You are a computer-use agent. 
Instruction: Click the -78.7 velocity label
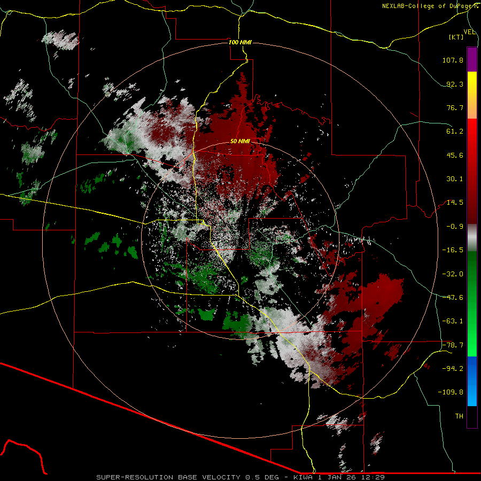coord(453,345)
